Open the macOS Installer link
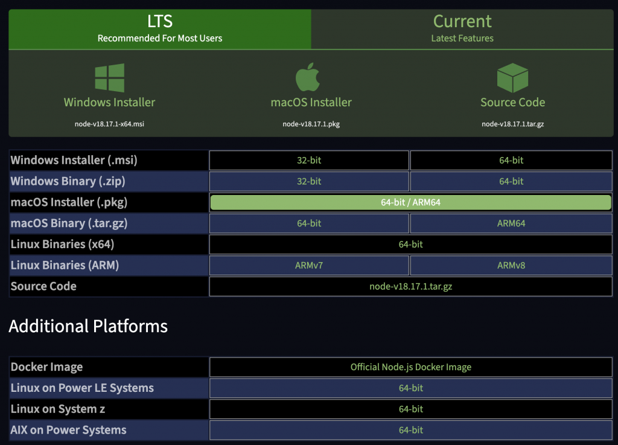The width and height of the screenshot is (618, 445). [x=311, y=102]
